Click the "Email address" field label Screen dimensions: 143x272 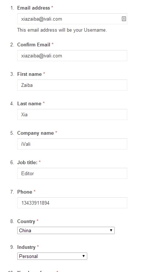33,8
